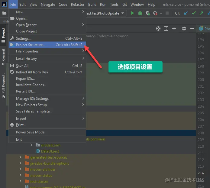Select Reload All from Disk
This screenshot has width=210, height=188.
pyautogui.click(x=47, y=72)
